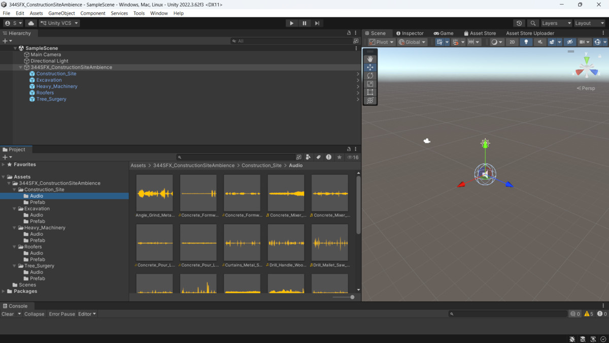Open the Layers dropdown
Viewport: 609px width, 343px height.
click(556, 23)
